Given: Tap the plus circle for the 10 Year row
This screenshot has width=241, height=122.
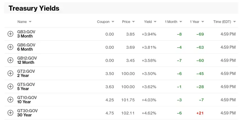Looking at the screenshot, I should 10,100.
